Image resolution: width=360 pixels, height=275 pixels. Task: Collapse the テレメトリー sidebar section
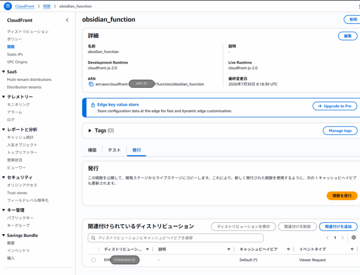click(x=4, y=97)
